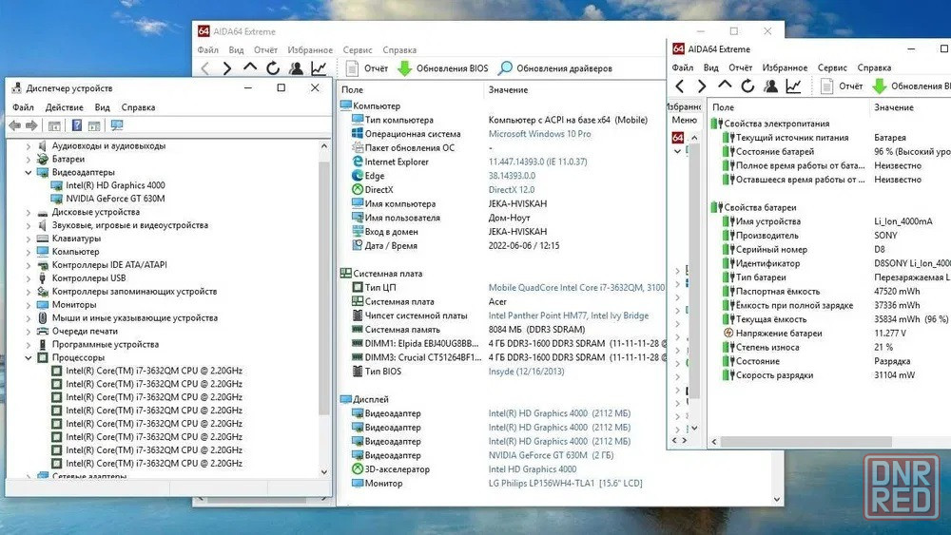Scan for hardware changes in Device Manager toolbar
Image resolution: width=951 pixels, height=535 pixels.
tap(116, 125)
